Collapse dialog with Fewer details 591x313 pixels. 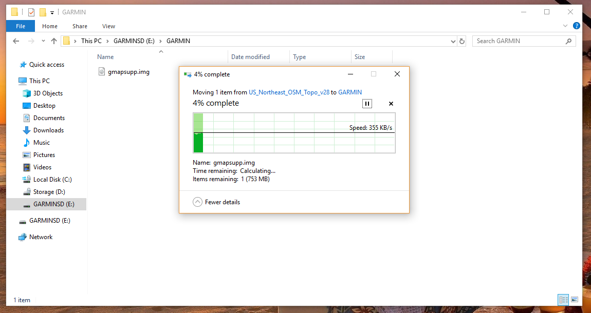[x=216, y=202]
